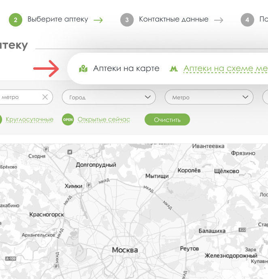Click the map pin icon beside Аптеки на карте

(83, 69)
